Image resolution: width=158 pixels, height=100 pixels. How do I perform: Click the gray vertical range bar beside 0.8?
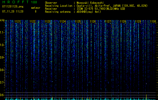click(5, 77)
